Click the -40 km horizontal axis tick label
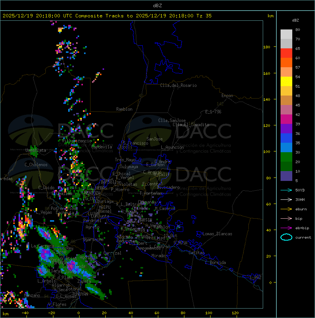The height and width of the screenshot is (318, 315). tap(25, 313)
